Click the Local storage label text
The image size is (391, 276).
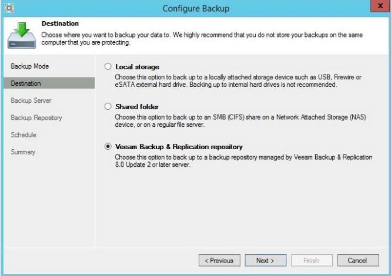(x=137, y=67)
